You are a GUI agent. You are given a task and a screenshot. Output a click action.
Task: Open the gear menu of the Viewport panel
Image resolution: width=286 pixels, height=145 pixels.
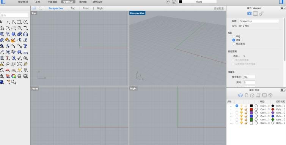pyautogui.click(x=283, y=8)
